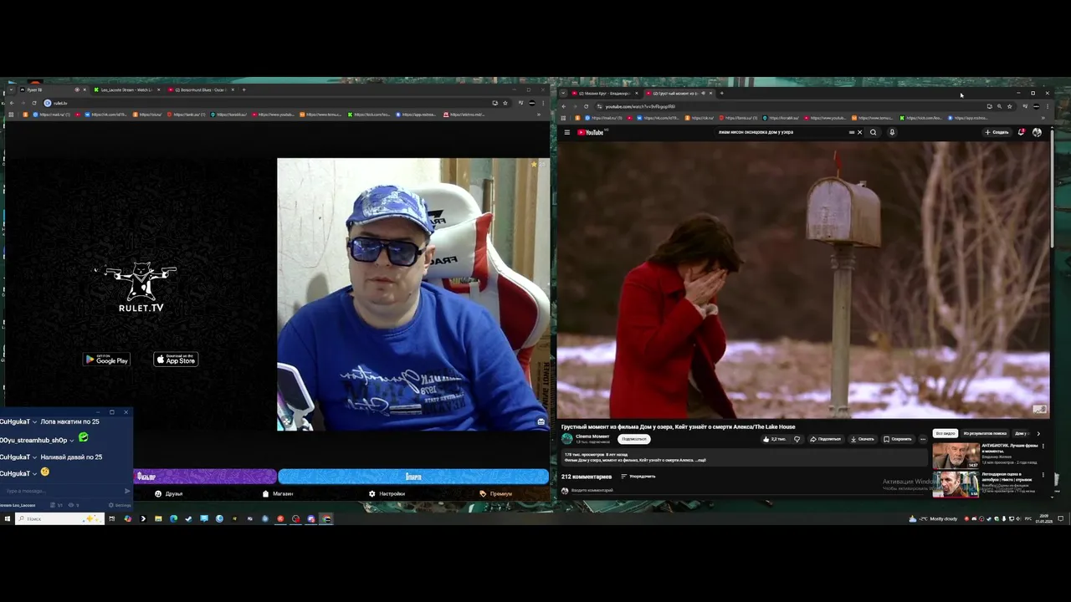Reload the rulet.tv page
The height and width of the screenshot is (602, 1071).
(x=34, y=103)
